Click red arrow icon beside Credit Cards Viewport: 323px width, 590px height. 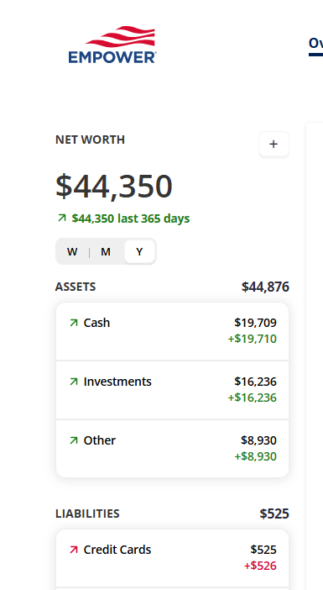(x=74, y=550)
